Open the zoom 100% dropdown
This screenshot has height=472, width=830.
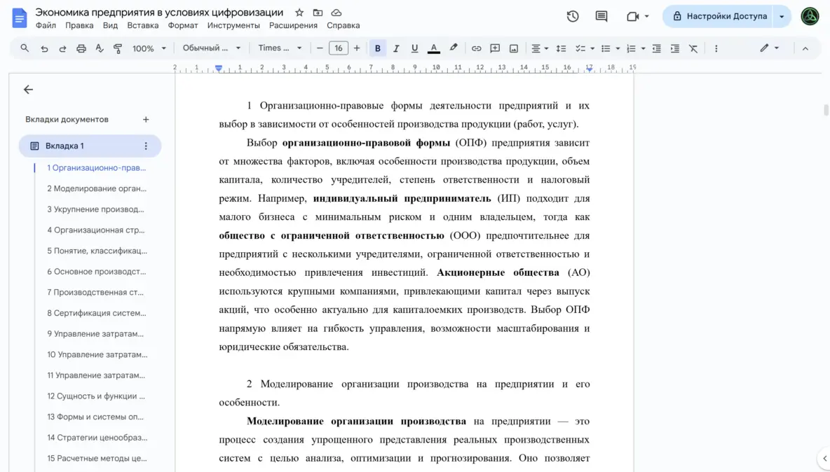tap(149, 48)
